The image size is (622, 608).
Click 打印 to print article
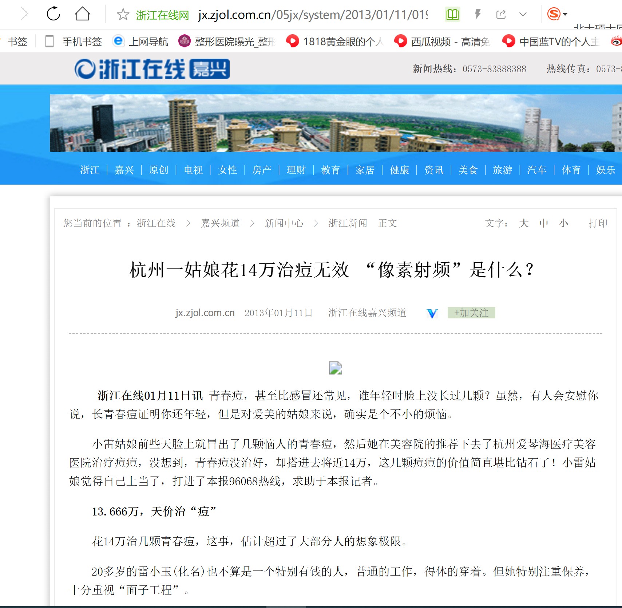tap(598, 223)
